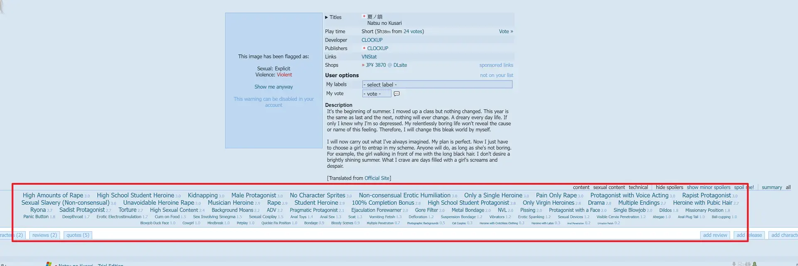The image size is (798, 266).
Task: Switch tag view to 'summary'
Action: (772, 187)
